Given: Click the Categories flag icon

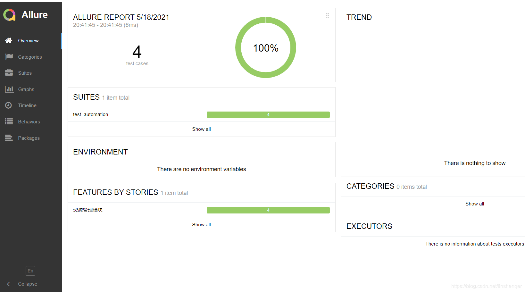Looking at the screenshot, I should 9,57.
